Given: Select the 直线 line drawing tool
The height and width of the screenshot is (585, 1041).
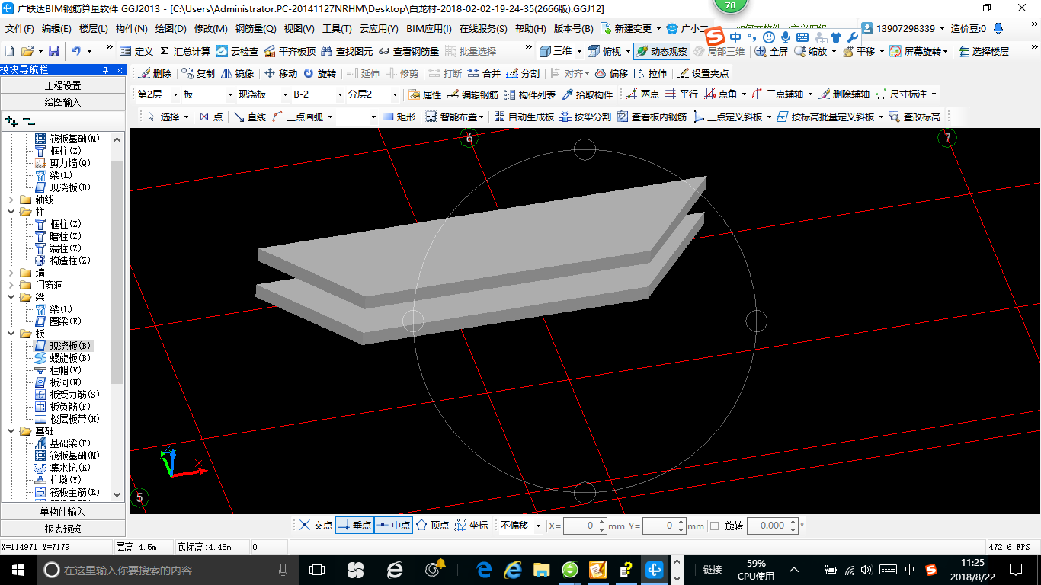Looking at the screenshot, I should (250, 117).
